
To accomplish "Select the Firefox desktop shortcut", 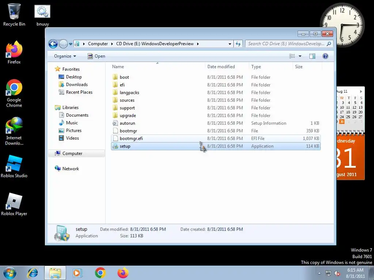I will [14, 52].
